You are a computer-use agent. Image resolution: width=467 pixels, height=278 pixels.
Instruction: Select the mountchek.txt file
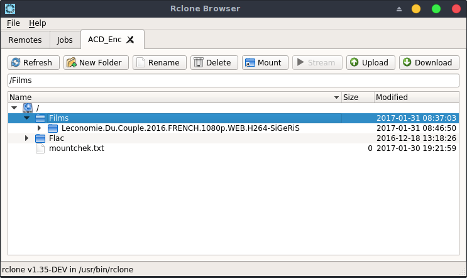(234, 148)
